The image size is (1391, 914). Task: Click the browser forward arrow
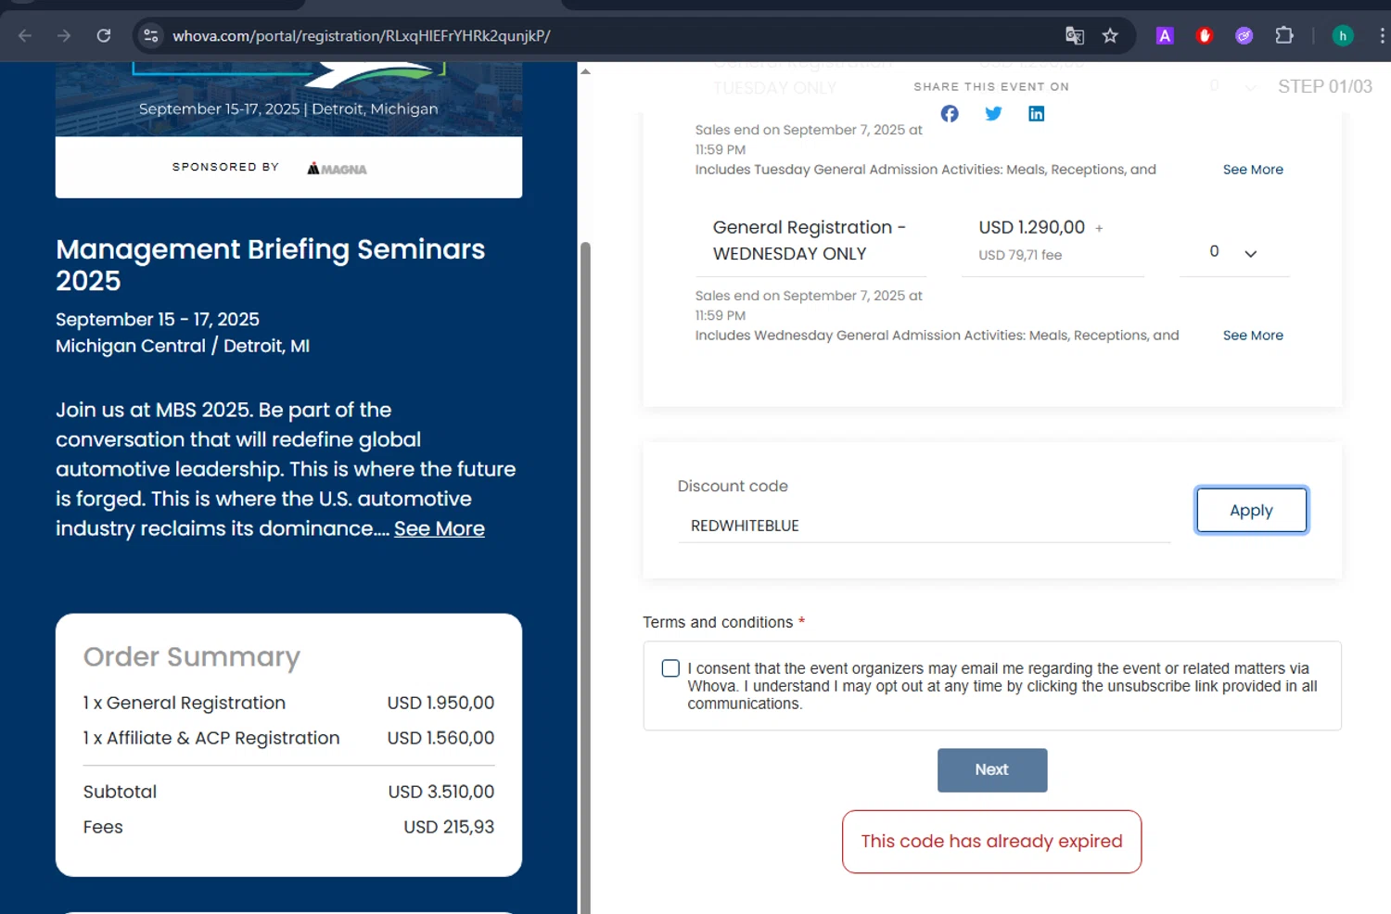pyautogui.click(x=64, y=36)
